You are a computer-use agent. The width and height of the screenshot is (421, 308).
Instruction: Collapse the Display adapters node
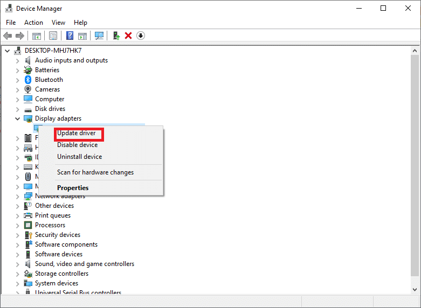18,118
